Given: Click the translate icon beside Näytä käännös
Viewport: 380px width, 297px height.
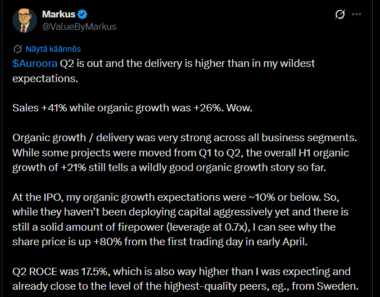Looking at the screenshot, I should [17, 49].
